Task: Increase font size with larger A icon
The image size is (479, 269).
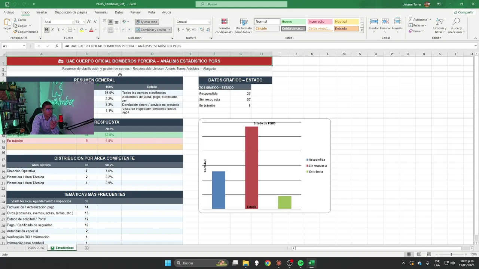Action: [x=89, y=22]
